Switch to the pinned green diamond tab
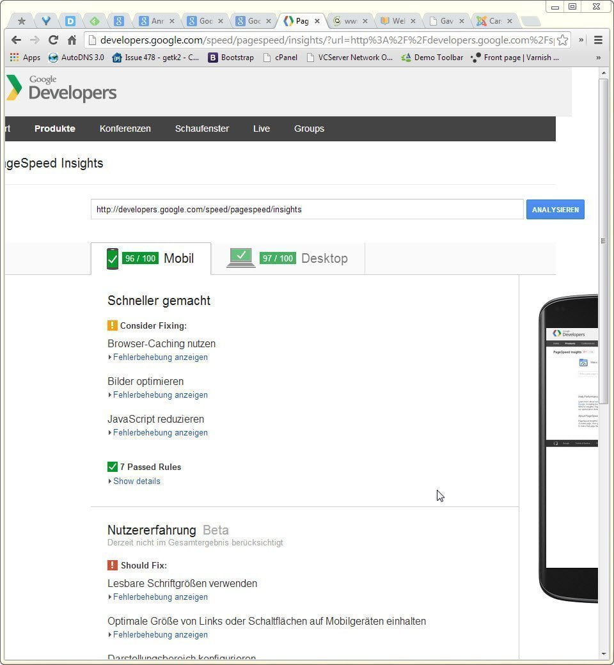The height and width of the screenshot is (665, 614). click(x=95, y=20)
